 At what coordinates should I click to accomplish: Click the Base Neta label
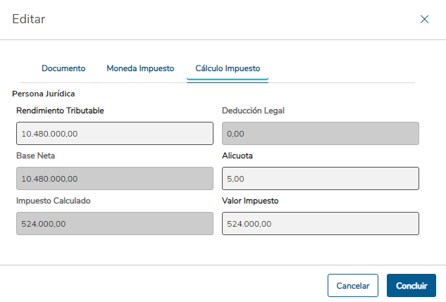[35, 156]
